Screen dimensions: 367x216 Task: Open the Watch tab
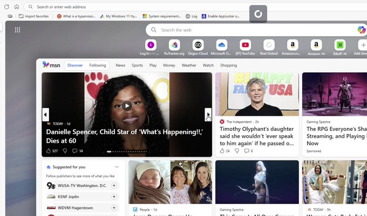tap(208, 65)
